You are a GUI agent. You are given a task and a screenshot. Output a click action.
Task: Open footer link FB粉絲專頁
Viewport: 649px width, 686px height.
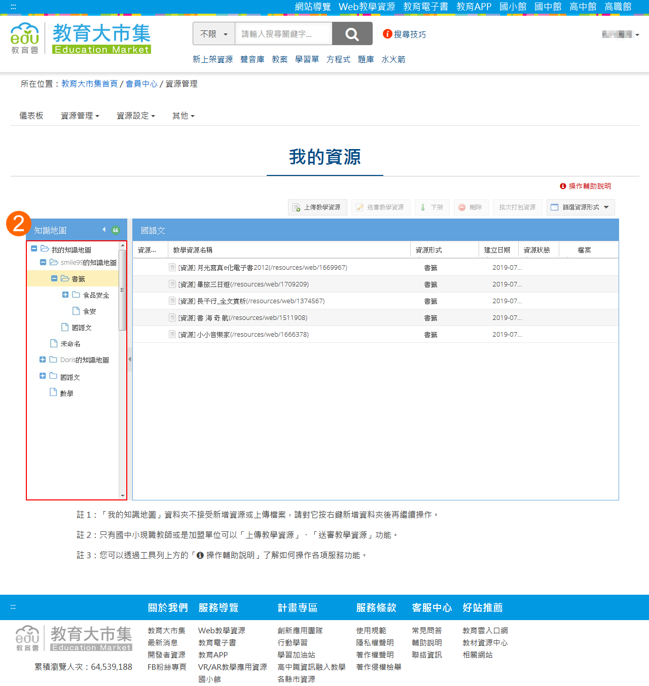click(x=167, y=667)
